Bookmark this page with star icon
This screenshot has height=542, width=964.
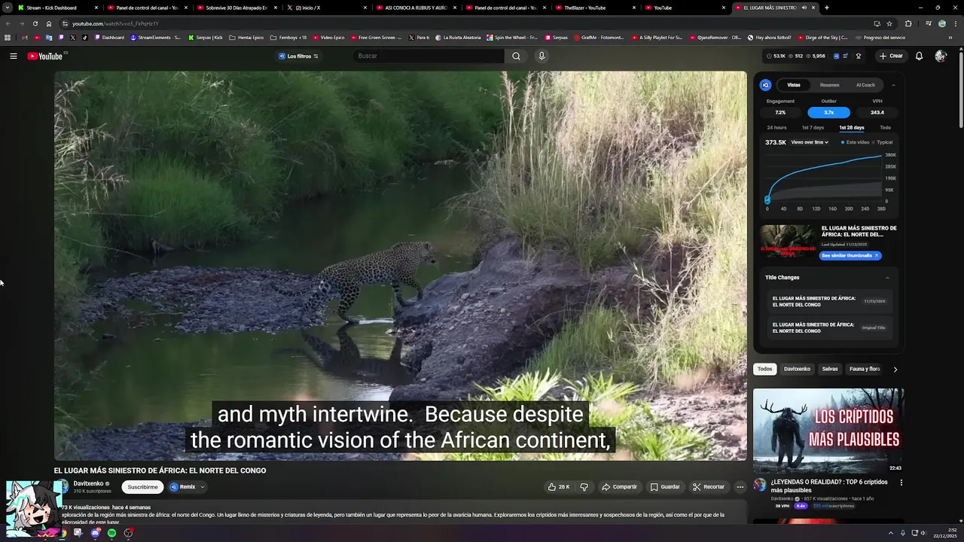pos(889,23)
